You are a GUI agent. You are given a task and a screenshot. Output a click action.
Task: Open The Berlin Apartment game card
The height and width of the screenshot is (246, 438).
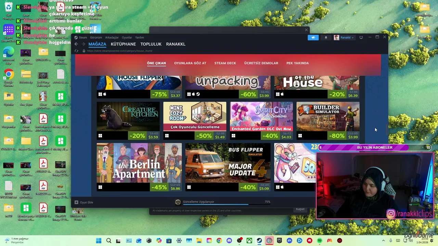(139, 167)
